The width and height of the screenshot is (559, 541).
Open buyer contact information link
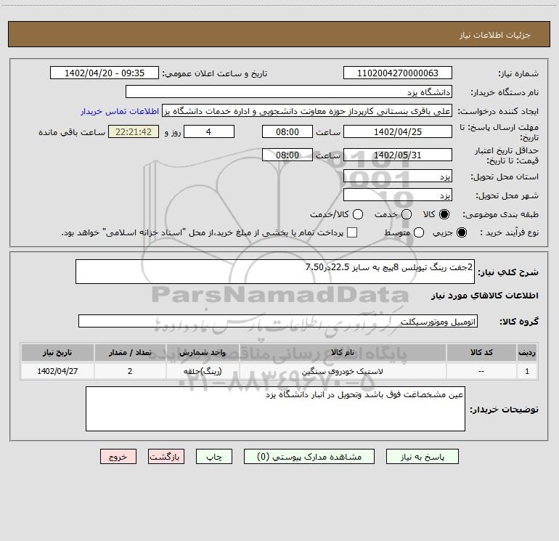tap(120, 111)
